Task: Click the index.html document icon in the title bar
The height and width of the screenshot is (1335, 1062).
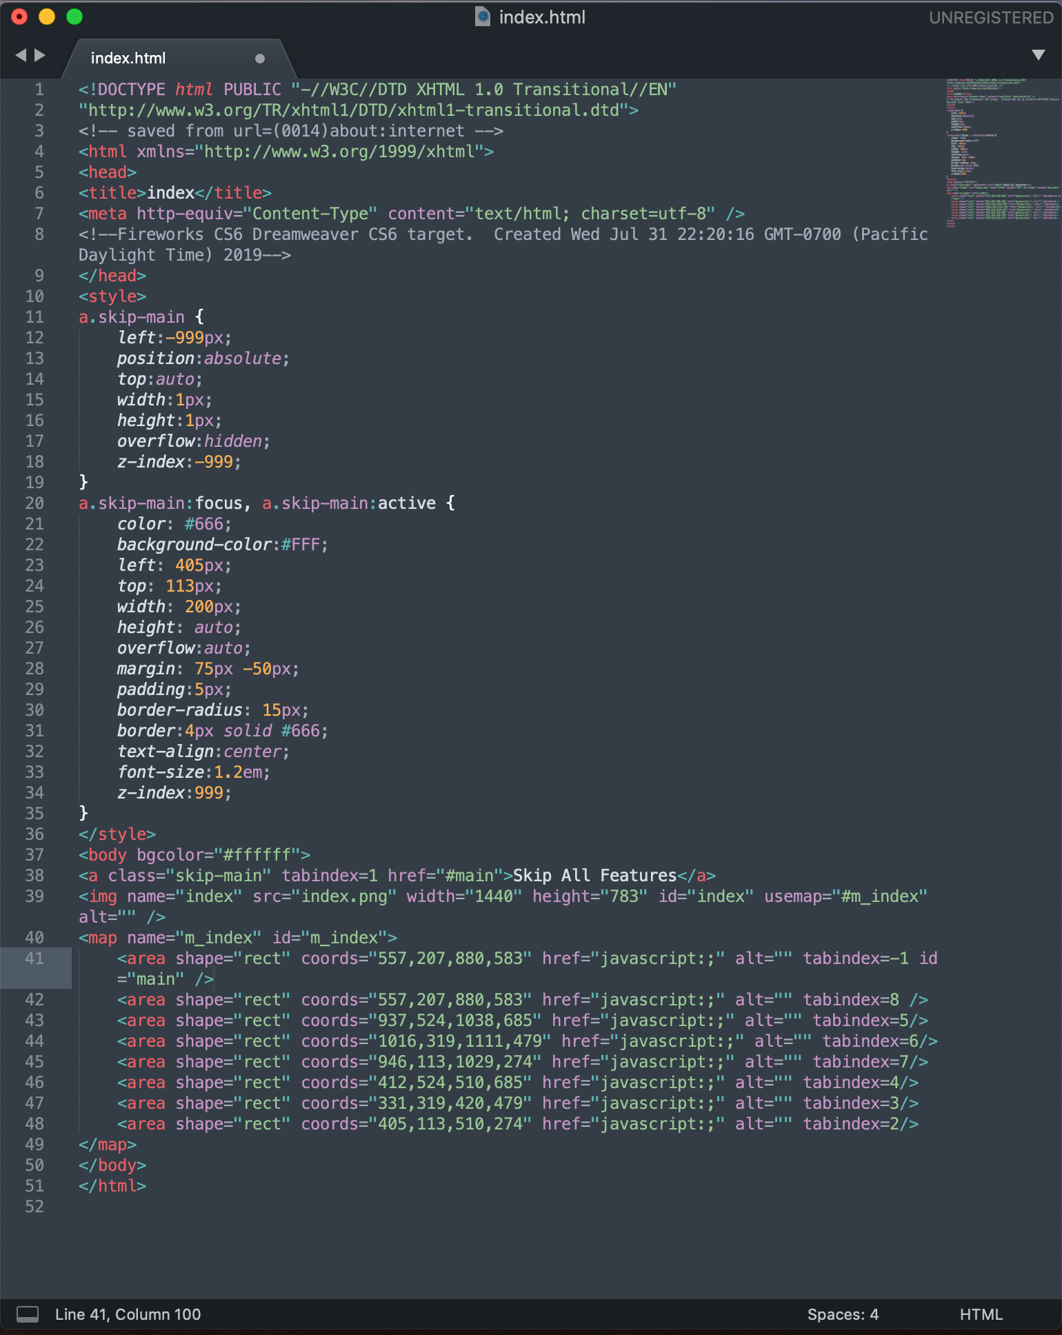Action: (483, 17)
